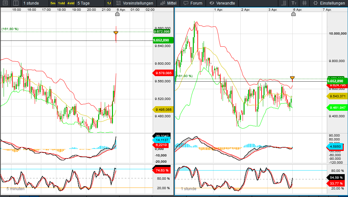Screen dimensions: 348x197
Task: Open Voreinstellungen presets menu
Action: (138, 3)
